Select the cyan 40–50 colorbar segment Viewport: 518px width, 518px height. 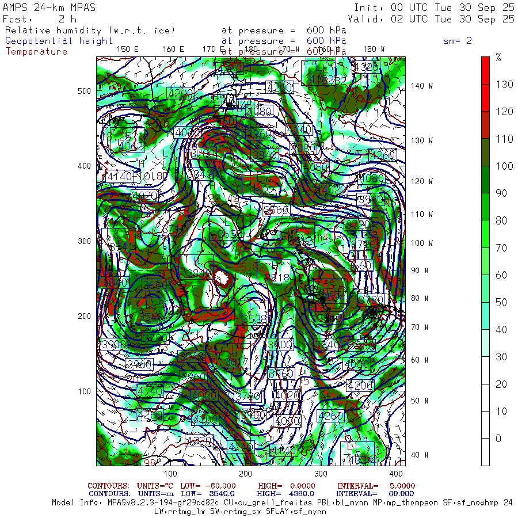tap(485, 316)
